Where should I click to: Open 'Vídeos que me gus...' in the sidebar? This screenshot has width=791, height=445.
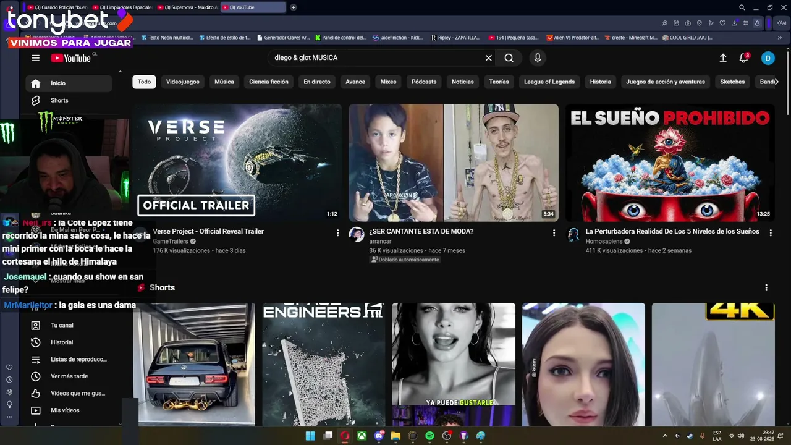pyautogui.click(x=69, y=393)
